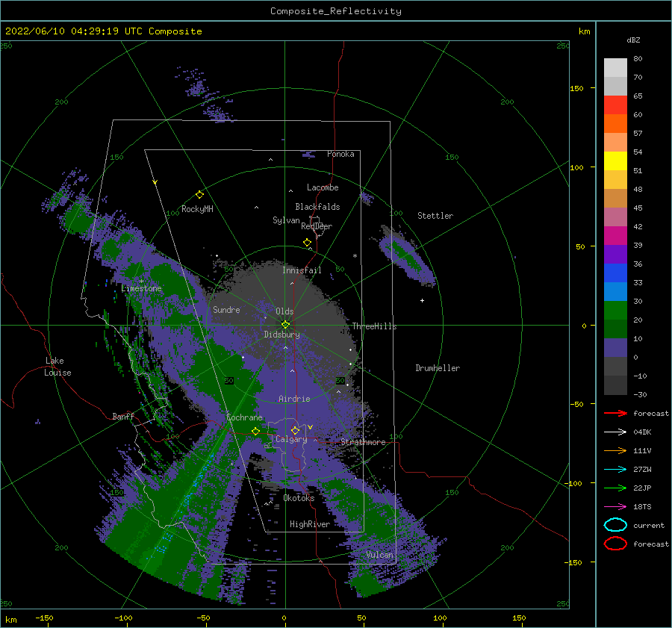Select the bright green 20-30 dBZ swatch

click(615, 311)
